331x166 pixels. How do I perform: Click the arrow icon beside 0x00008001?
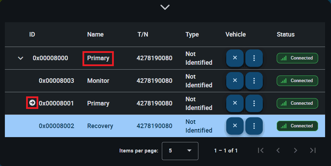click(32, 103)
